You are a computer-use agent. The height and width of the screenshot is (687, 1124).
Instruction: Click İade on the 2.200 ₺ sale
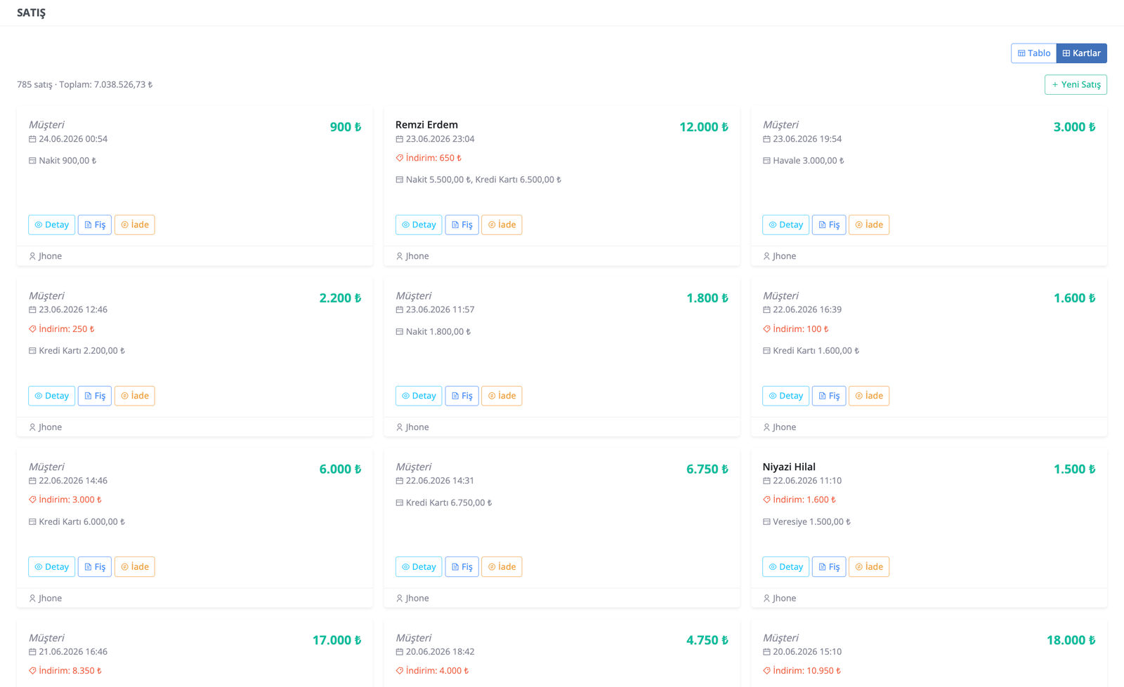click(135, 396)
